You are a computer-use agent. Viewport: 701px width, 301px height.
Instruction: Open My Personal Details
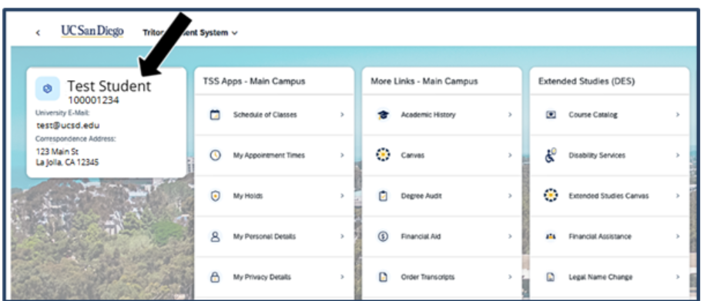[x=264, y=236]
